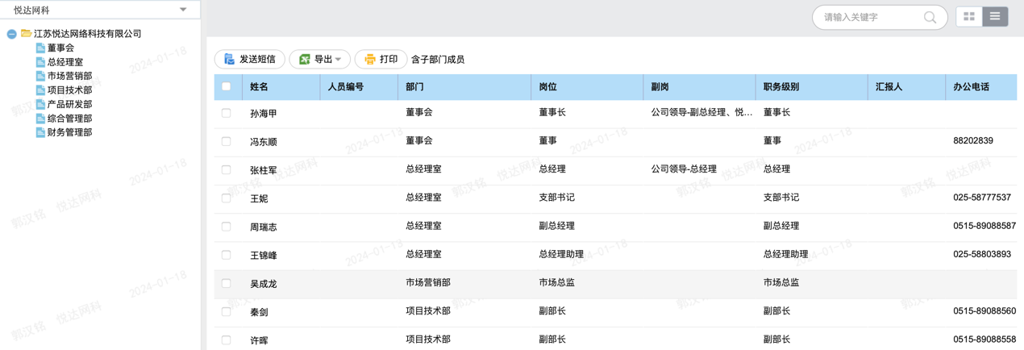Focus the 请输入关键字 search field
This screenshot has width=1024, height=350.
[x=869, y=17]
